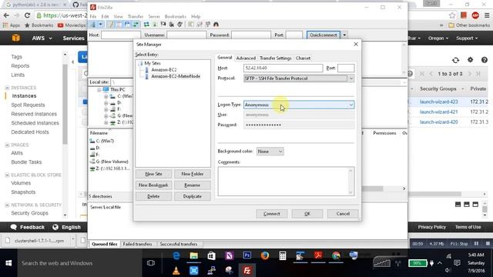Screen dimensions: 493x277
Task: Show the Successful transfers tab
Action: click(x=179, y=244)
